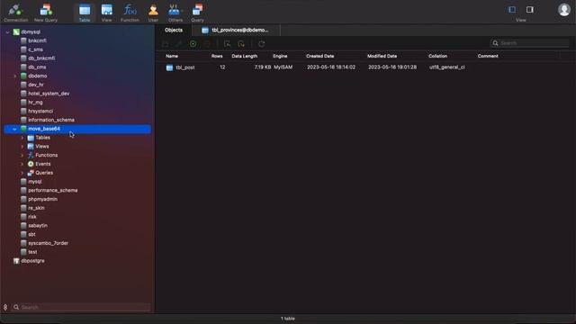Select the phpmyadmin database
This screenshot has height=324, width=576.
click(42, 200)
